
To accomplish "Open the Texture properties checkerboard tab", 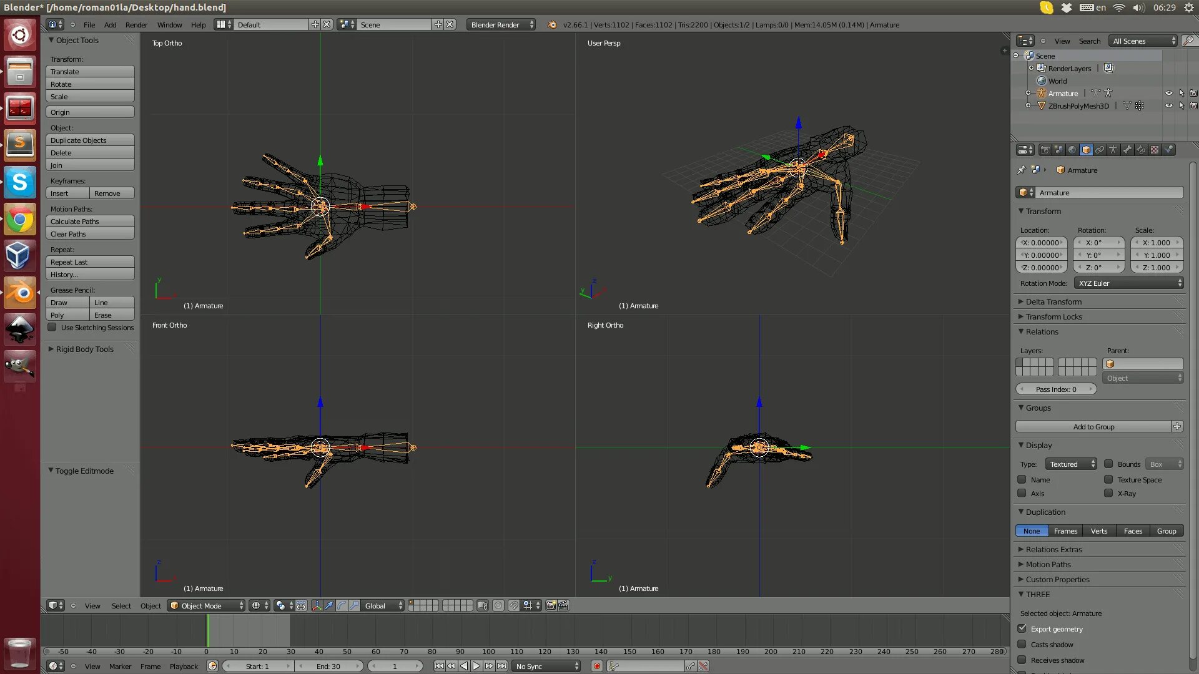I will coord(1155,150).
